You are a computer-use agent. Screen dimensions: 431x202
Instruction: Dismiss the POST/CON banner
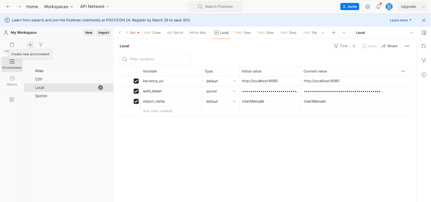pos(424,20)
